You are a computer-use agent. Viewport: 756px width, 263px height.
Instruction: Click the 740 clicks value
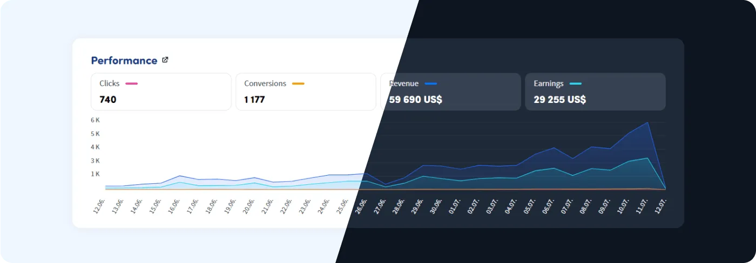[108, 100]
